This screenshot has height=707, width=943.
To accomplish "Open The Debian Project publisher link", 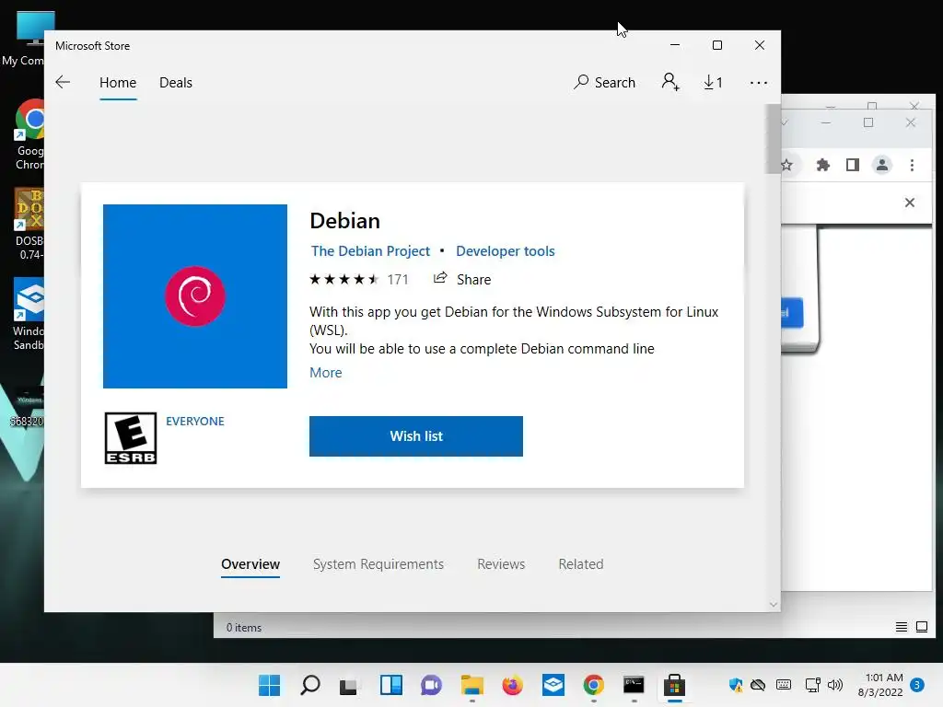I will pos(370,251).
